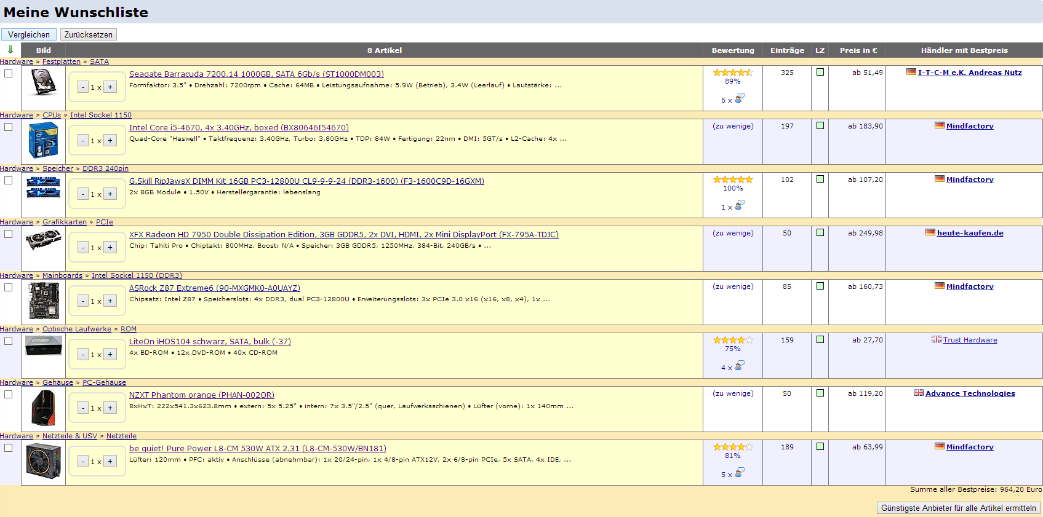Click the green down arrow sort icon
This screenshot has width=1043, height=517.
coord(10,50)
